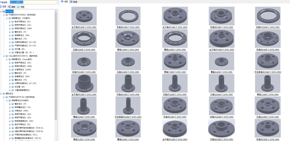
Task: Expand the 带颈螺纹法兰 (Th) node
Action: 10,107
